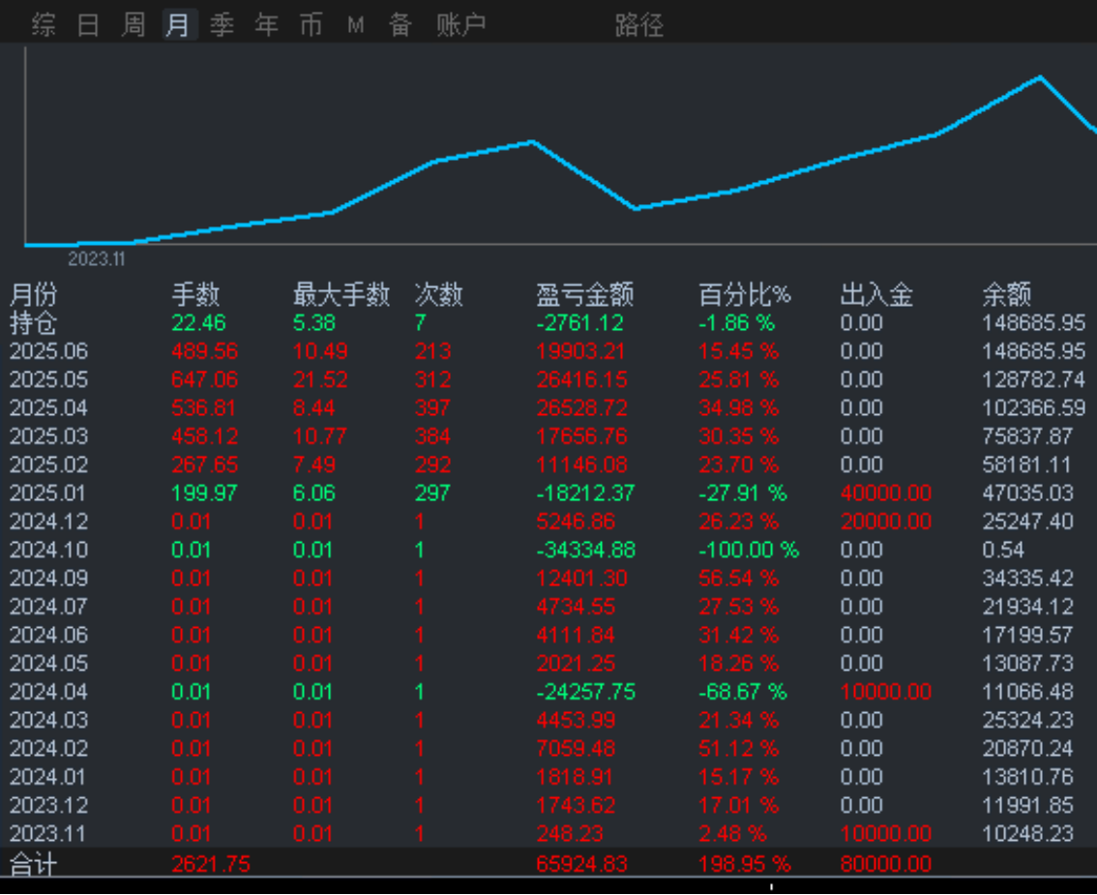
Task: Click the 路径 path label
Action: click(639, 26)
